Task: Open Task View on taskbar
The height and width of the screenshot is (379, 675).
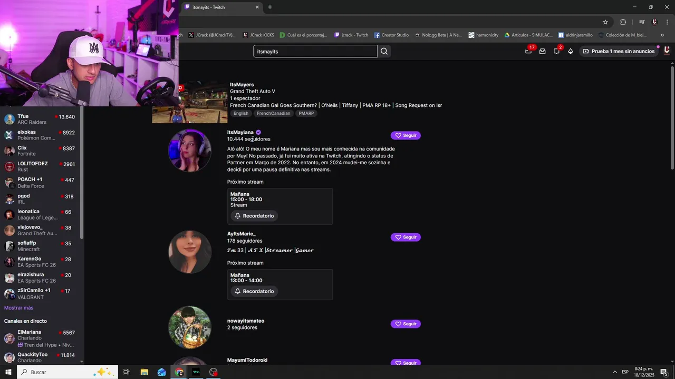Action: coord(127,372)
